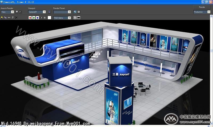Image resolution: width=213 pixels, height=127 pixels.
Task: Open the Viewport dropdown showing Camera01
Action: coord(37,12)
